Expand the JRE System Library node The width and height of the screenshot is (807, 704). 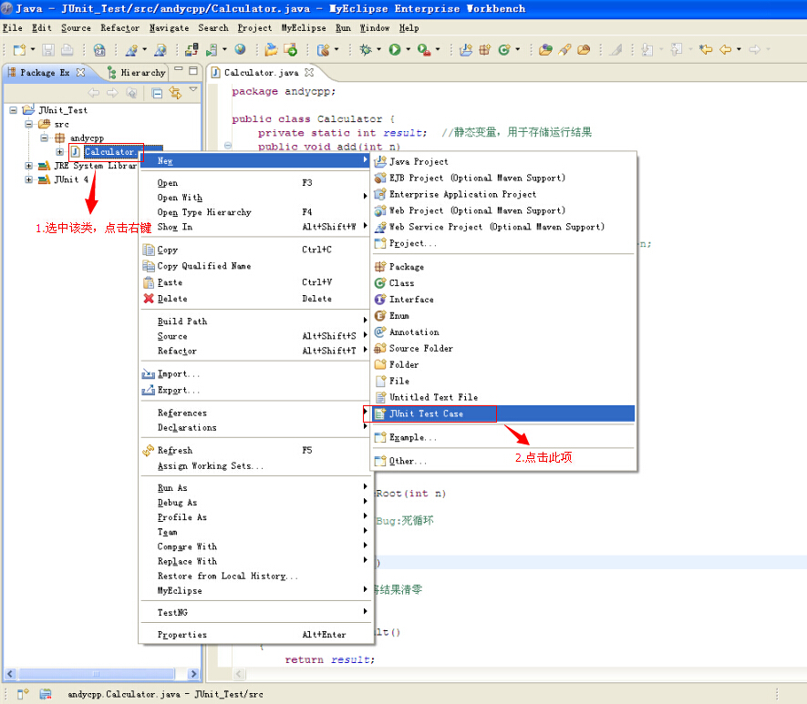point(29,166)
